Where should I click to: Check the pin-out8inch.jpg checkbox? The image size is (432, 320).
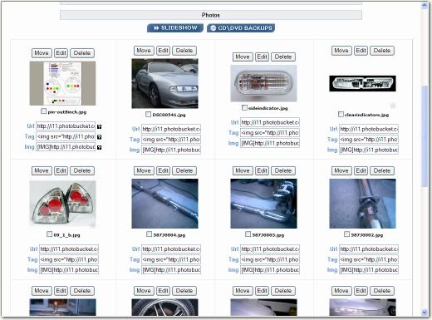tap(43, 111)
